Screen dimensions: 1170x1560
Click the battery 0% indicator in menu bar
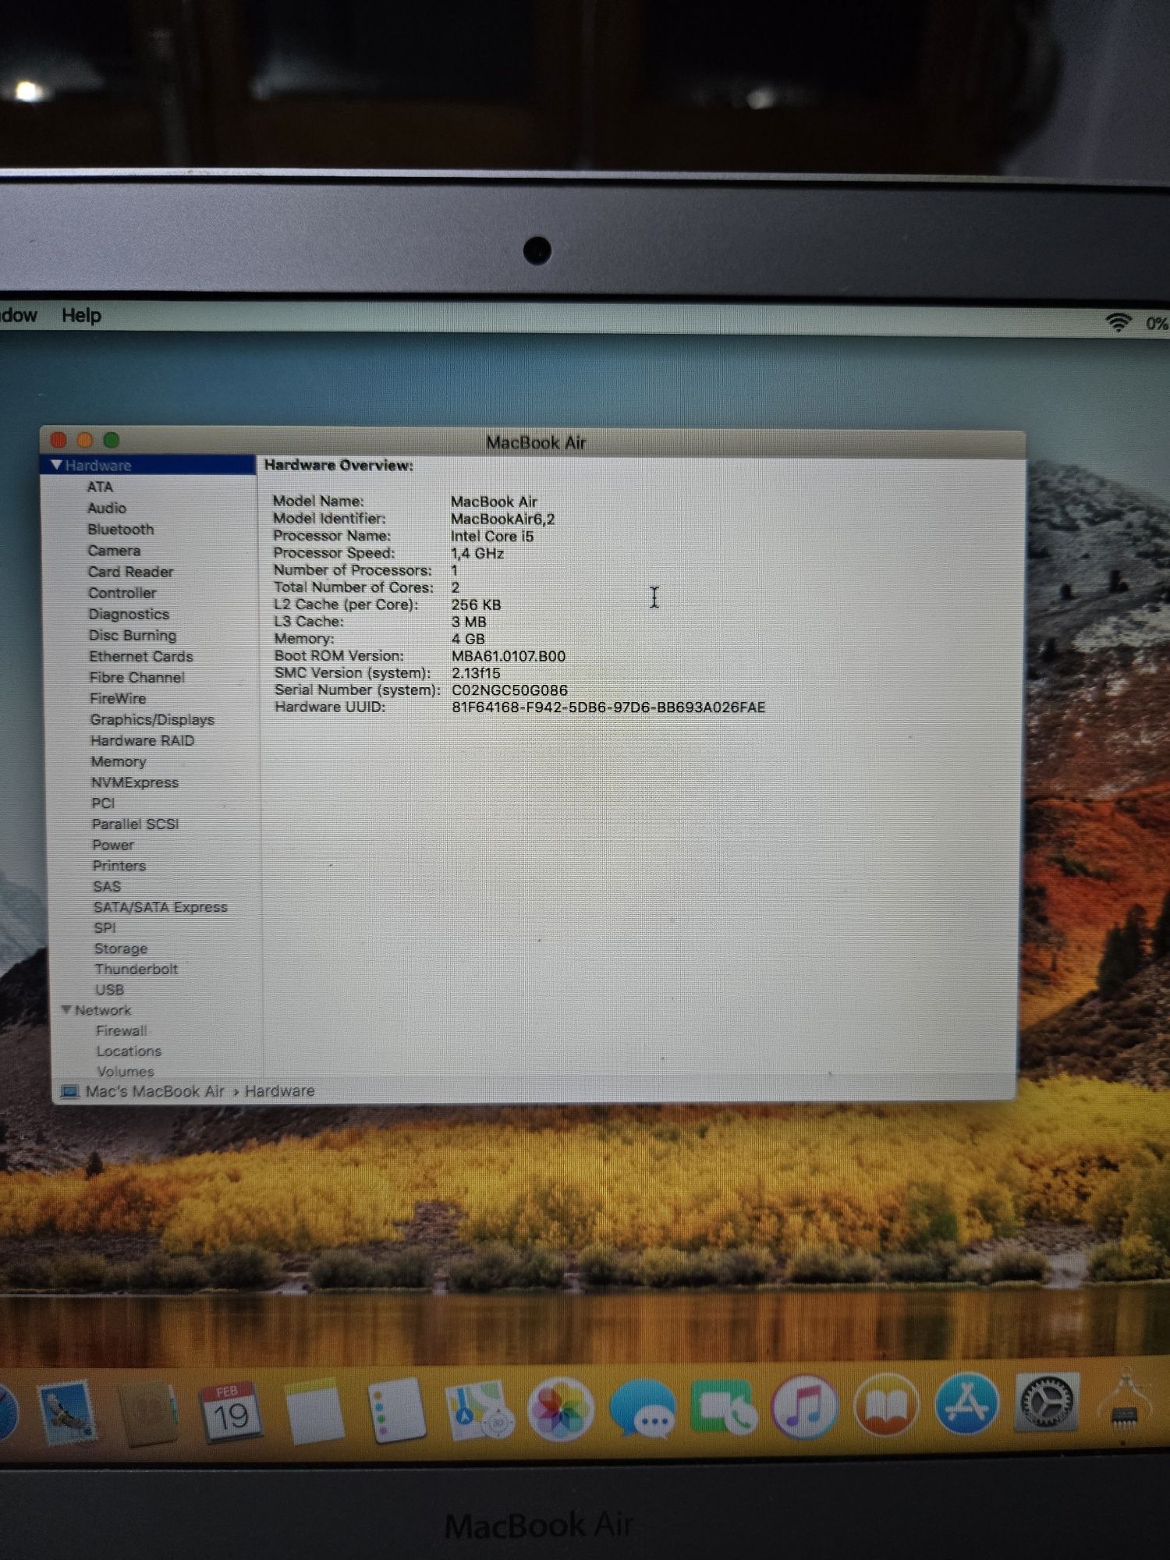[1156, 324]
